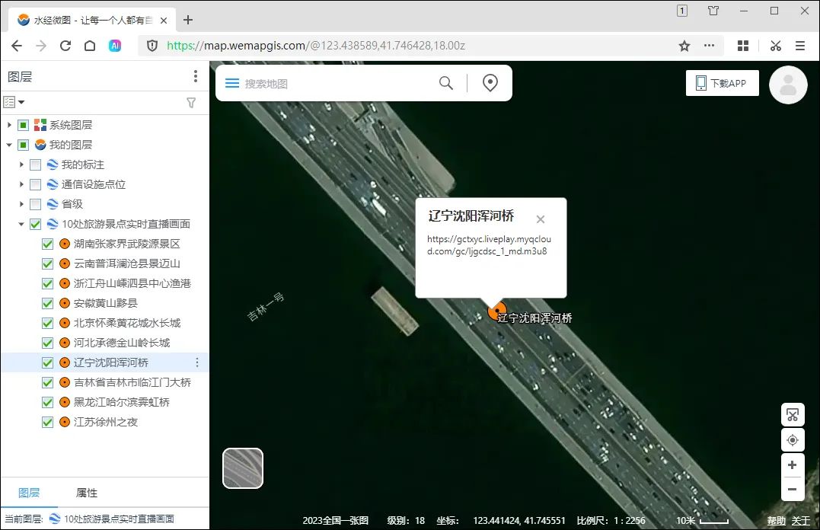Uncheck 云南普洱澜沧县景迈山 checkbox
This screenshot has height=530, width=820.
(48, 263)
